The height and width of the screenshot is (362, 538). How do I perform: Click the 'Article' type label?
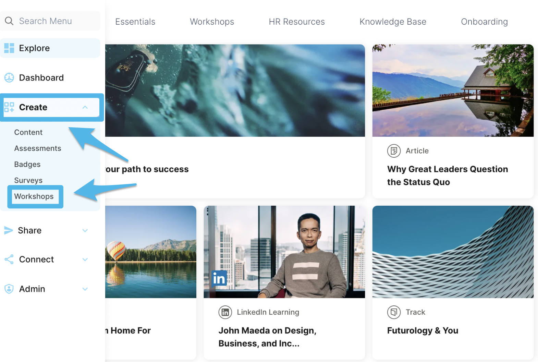pyautogui.click(x=417, y=151)
